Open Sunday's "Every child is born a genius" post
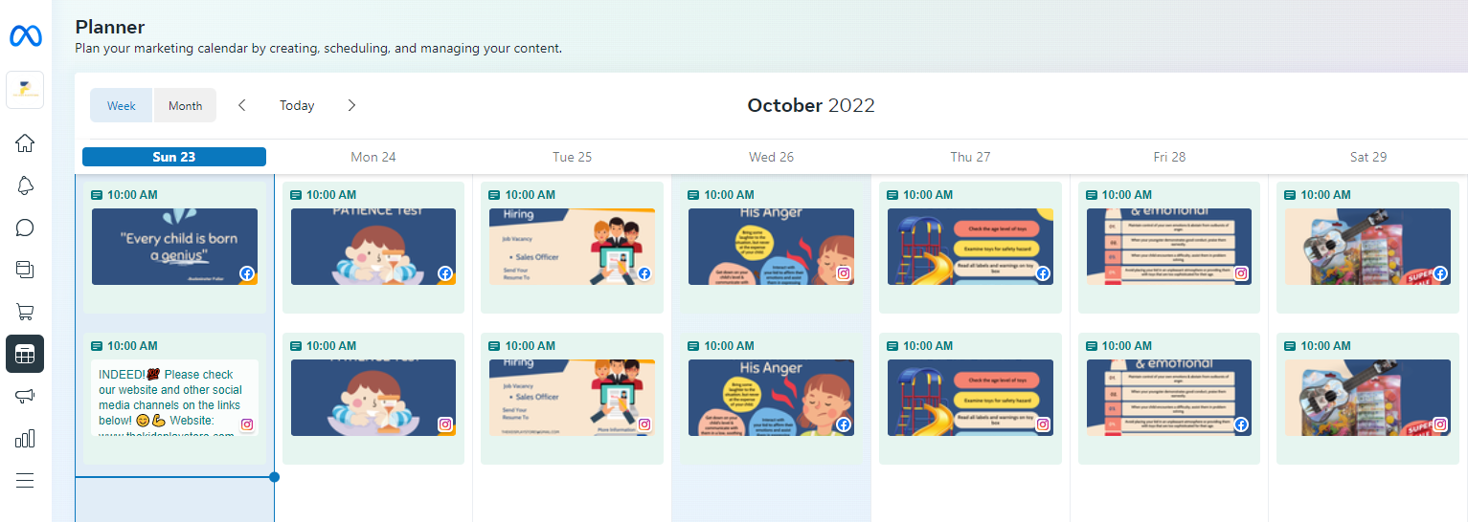 click(174, 246)
